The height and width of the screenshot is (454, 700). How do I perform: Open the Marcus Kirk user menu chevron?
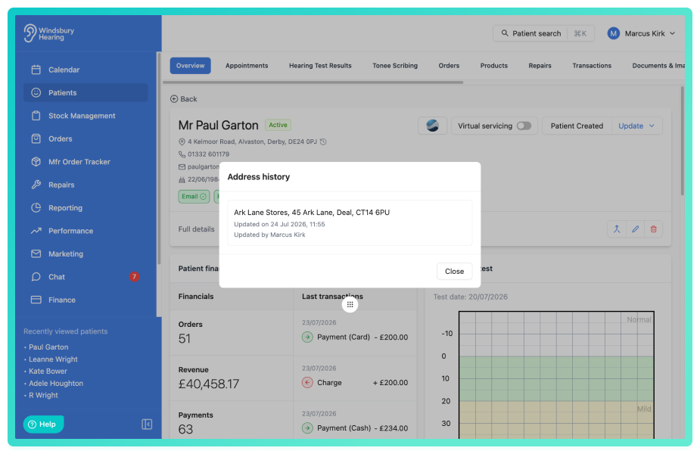point(672,33)
